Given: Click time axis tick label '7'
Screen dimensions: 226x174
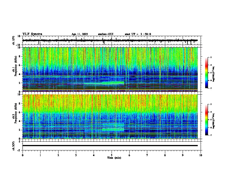Looking at the screenshot, I should point(147,155).
